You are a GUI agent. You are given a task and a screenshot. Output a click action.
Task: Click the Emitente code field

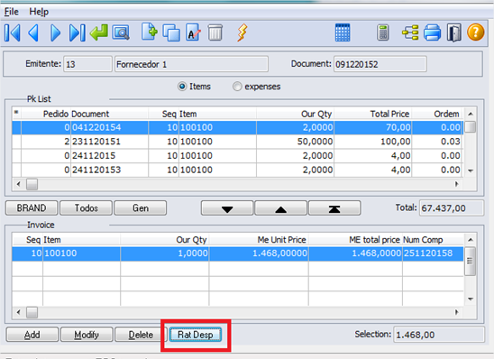pyautogui.click(x=87, y=64)
